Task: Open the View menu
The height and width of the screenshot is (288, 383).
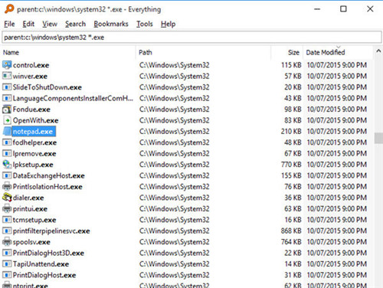Action: coord(50,24)
